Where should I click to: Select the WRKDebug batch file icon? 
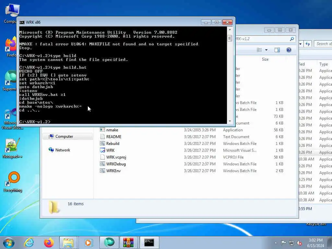coord(102,164)
